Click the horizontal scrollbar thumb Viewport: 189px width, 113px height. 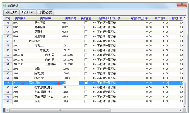point(60,110)
